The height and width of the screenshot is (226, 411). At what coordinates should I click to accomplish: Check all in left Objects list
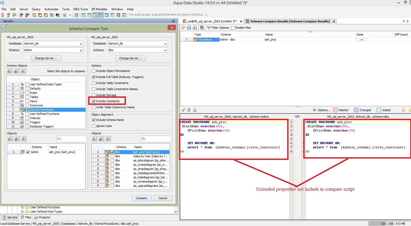(10, 139)
